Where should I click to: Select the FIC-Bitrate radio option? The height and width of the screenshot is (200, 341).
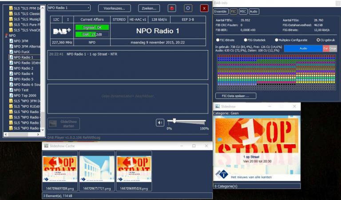218,40
